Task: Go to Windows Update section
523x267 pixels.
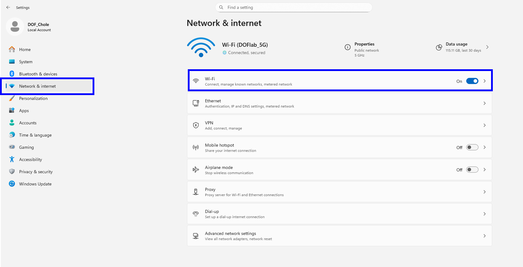Action: tap(35, 184)
